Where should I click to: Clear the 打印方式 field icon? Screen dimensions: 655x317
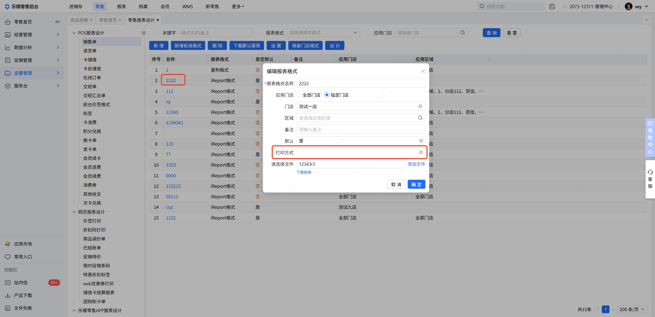click(421, 152)
